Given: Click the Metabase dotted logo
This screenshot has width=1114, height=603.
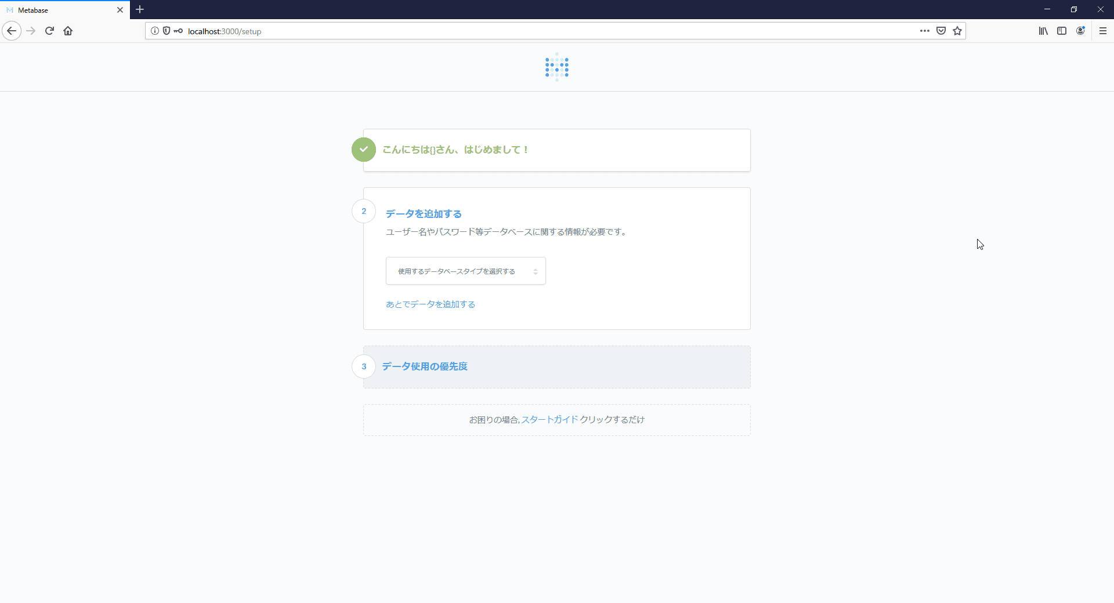Looking at the screenshot, I should pos(557,67).
